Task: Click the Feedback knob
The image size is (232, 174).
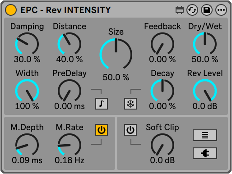Action: coord(162,44)
